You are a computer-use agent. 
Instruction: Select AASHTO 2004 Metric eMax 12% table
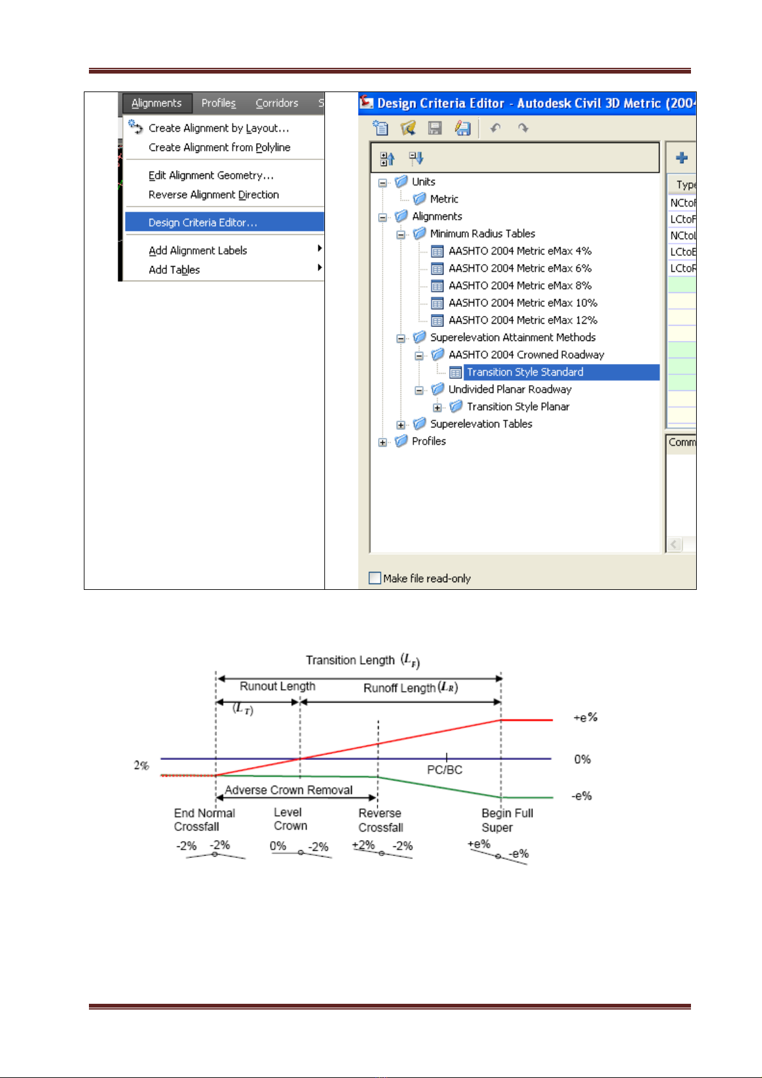[523, 320]
